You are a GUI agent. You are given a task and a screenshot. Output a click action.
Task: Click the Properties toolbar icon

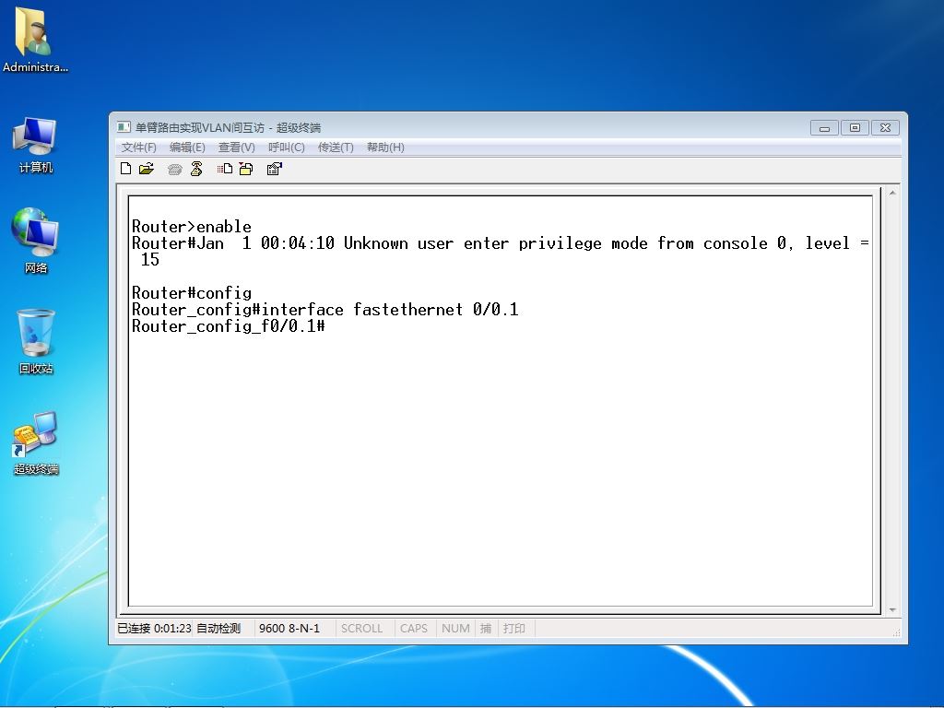(275, 170)
